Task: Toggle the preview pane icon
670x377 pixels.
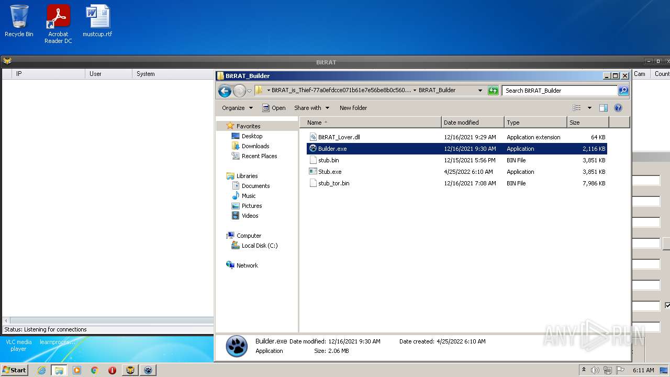Action: coord(603,108)
